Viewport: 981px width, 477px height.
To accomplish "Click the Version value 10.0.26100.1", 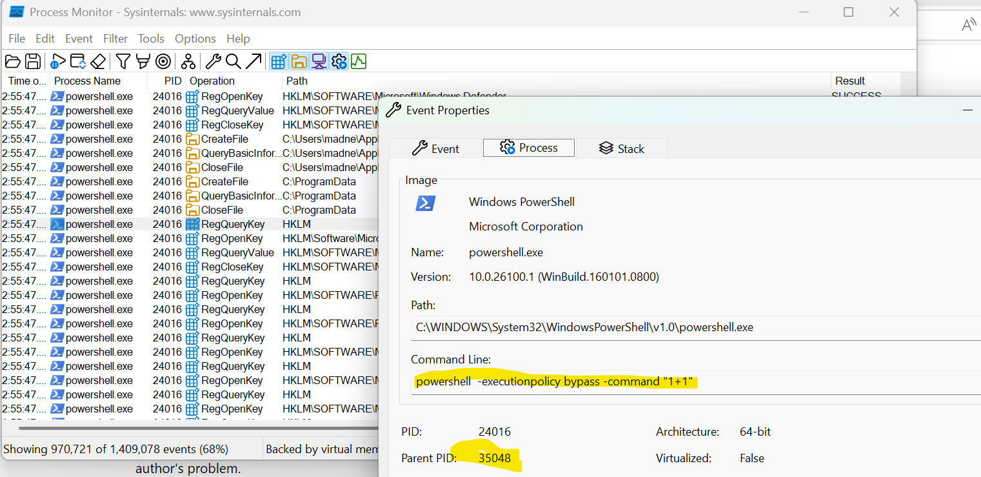I will click(x=564, y=277).
